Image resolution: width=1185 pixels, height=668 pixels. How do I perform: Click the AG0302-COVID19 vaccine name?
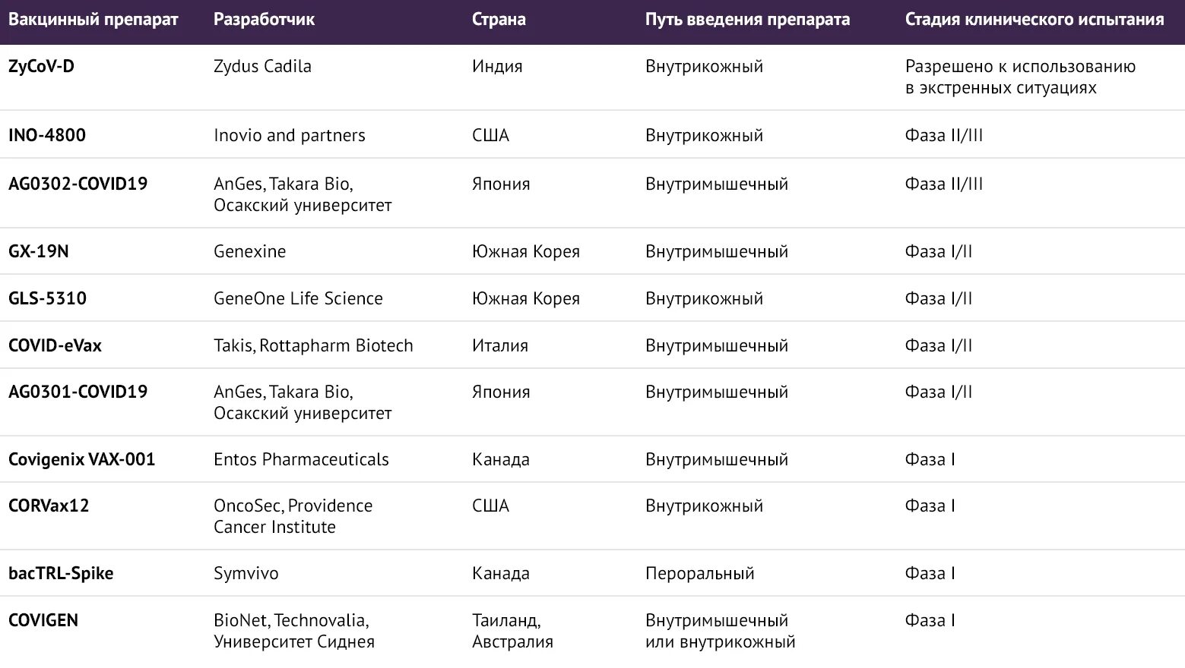coord(78,184)
